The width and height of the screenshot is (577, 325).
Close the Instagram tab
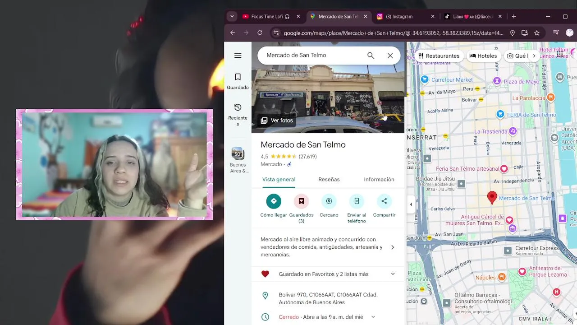click(x=433, y=17)
